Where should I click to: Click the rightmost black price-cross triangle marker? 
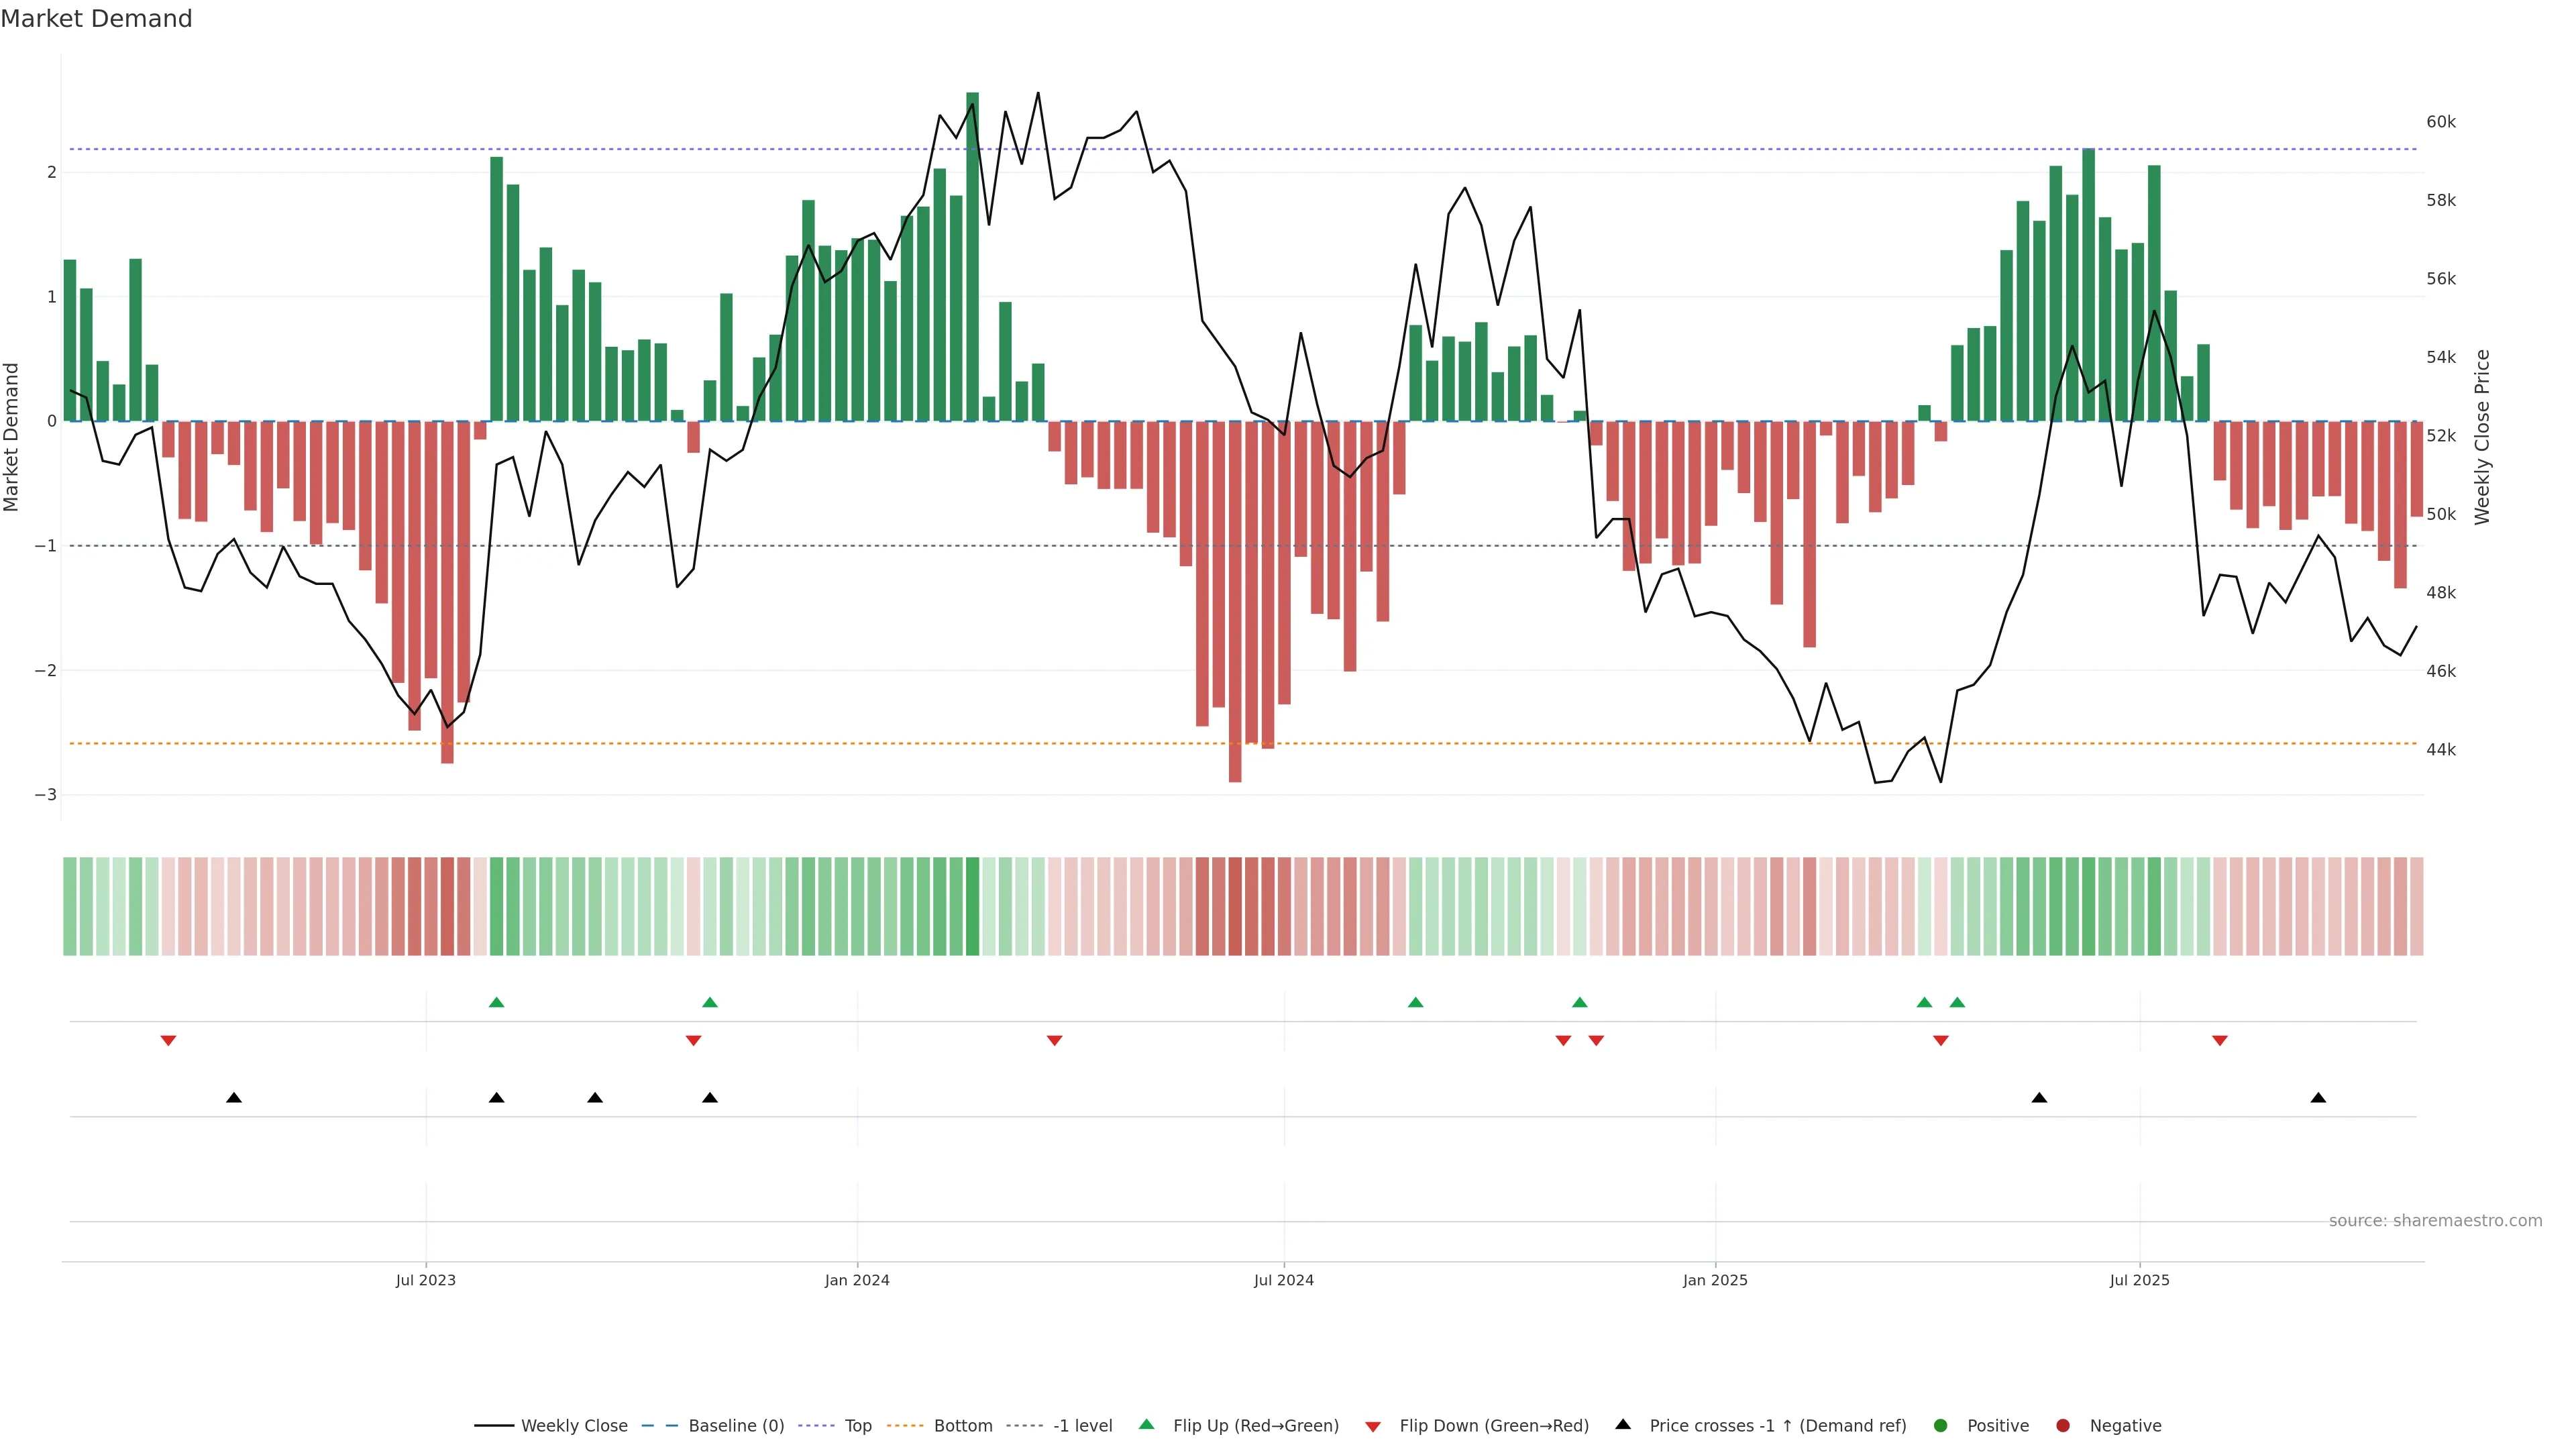pyautogui.click(x=2318, y=1098)
